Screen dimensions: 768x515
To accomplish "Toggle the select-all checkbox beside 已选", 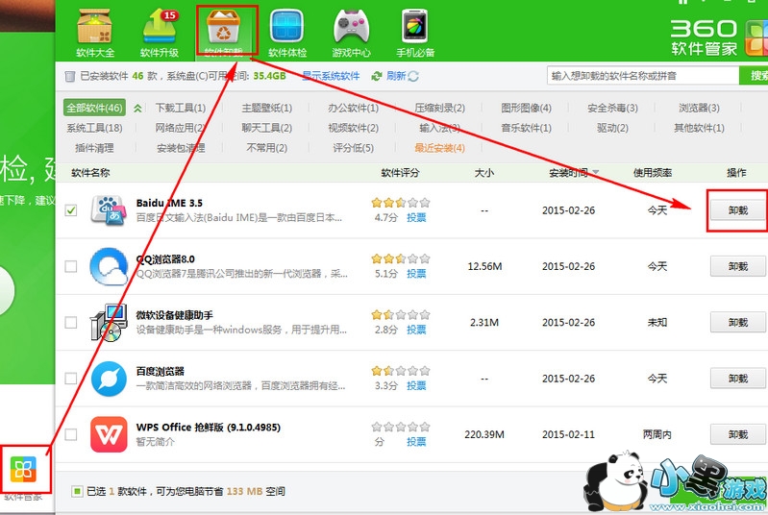I will (x=77, y=491).
